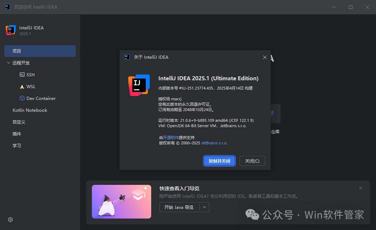
Task: Click the 您有此版本的永久回退许可证 line
Action: point(185,104)
